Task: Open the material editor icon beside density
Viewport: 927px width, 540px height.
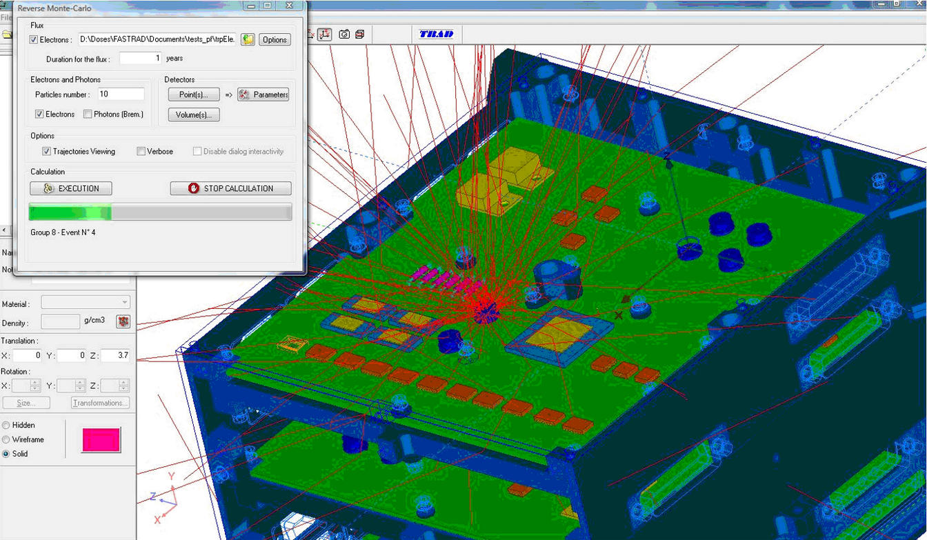Action: pos(123,321)
